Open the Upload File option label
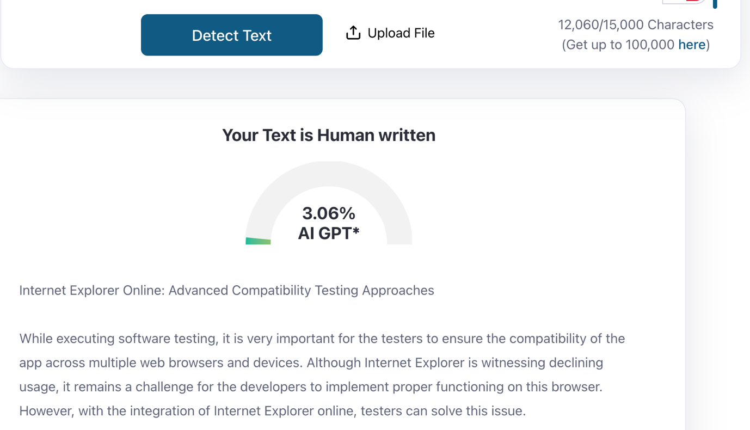Viewport: 750px width, 430px height. (401, 33)
